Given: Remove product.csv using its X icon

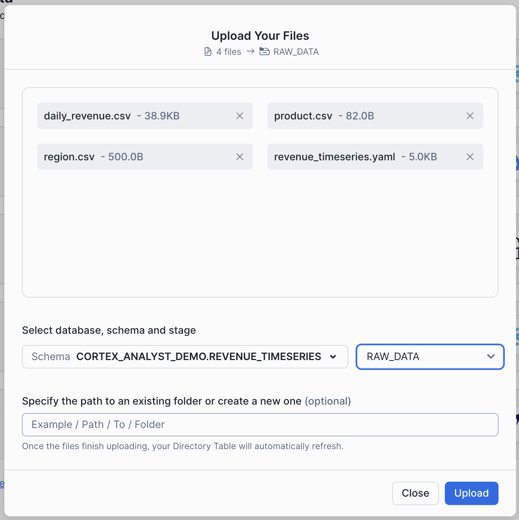Looking at the screenshot, I should [x=470, y=116].
